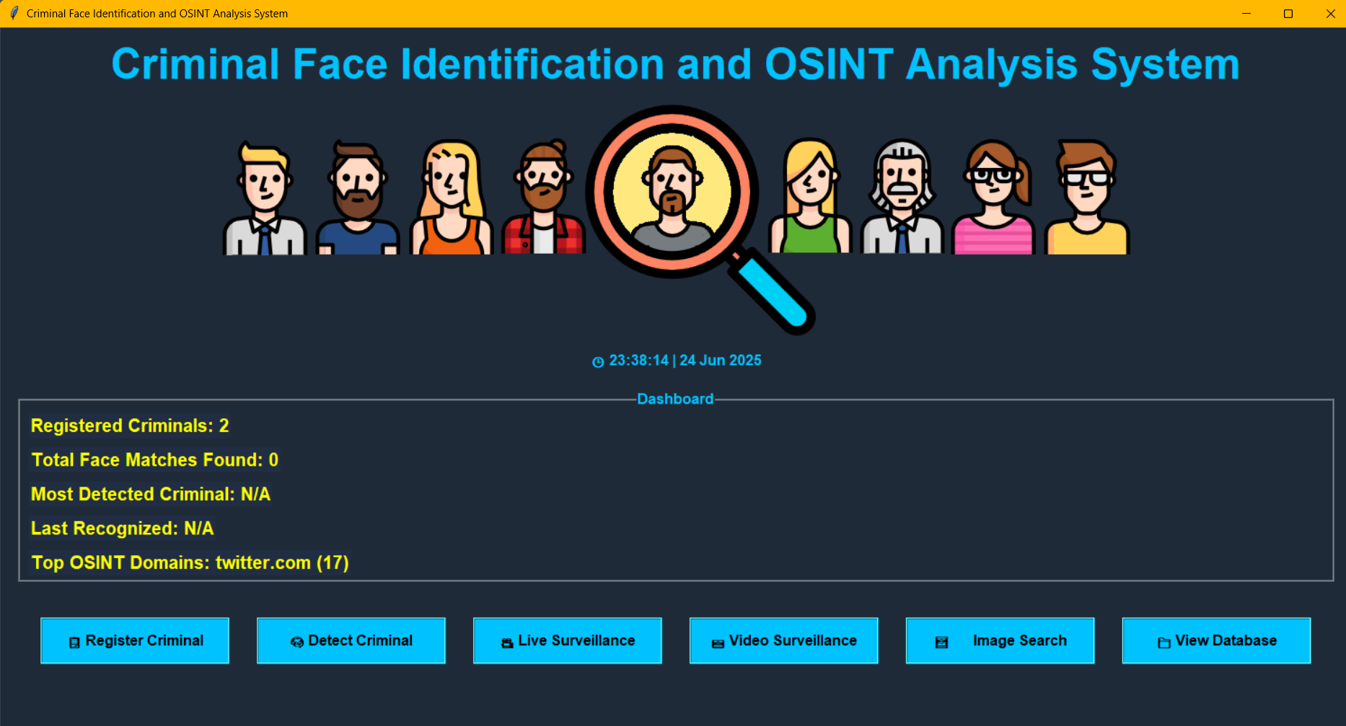
Task: Click the face detection icon on Detect Criminal button
Action: tap(296, 641)
